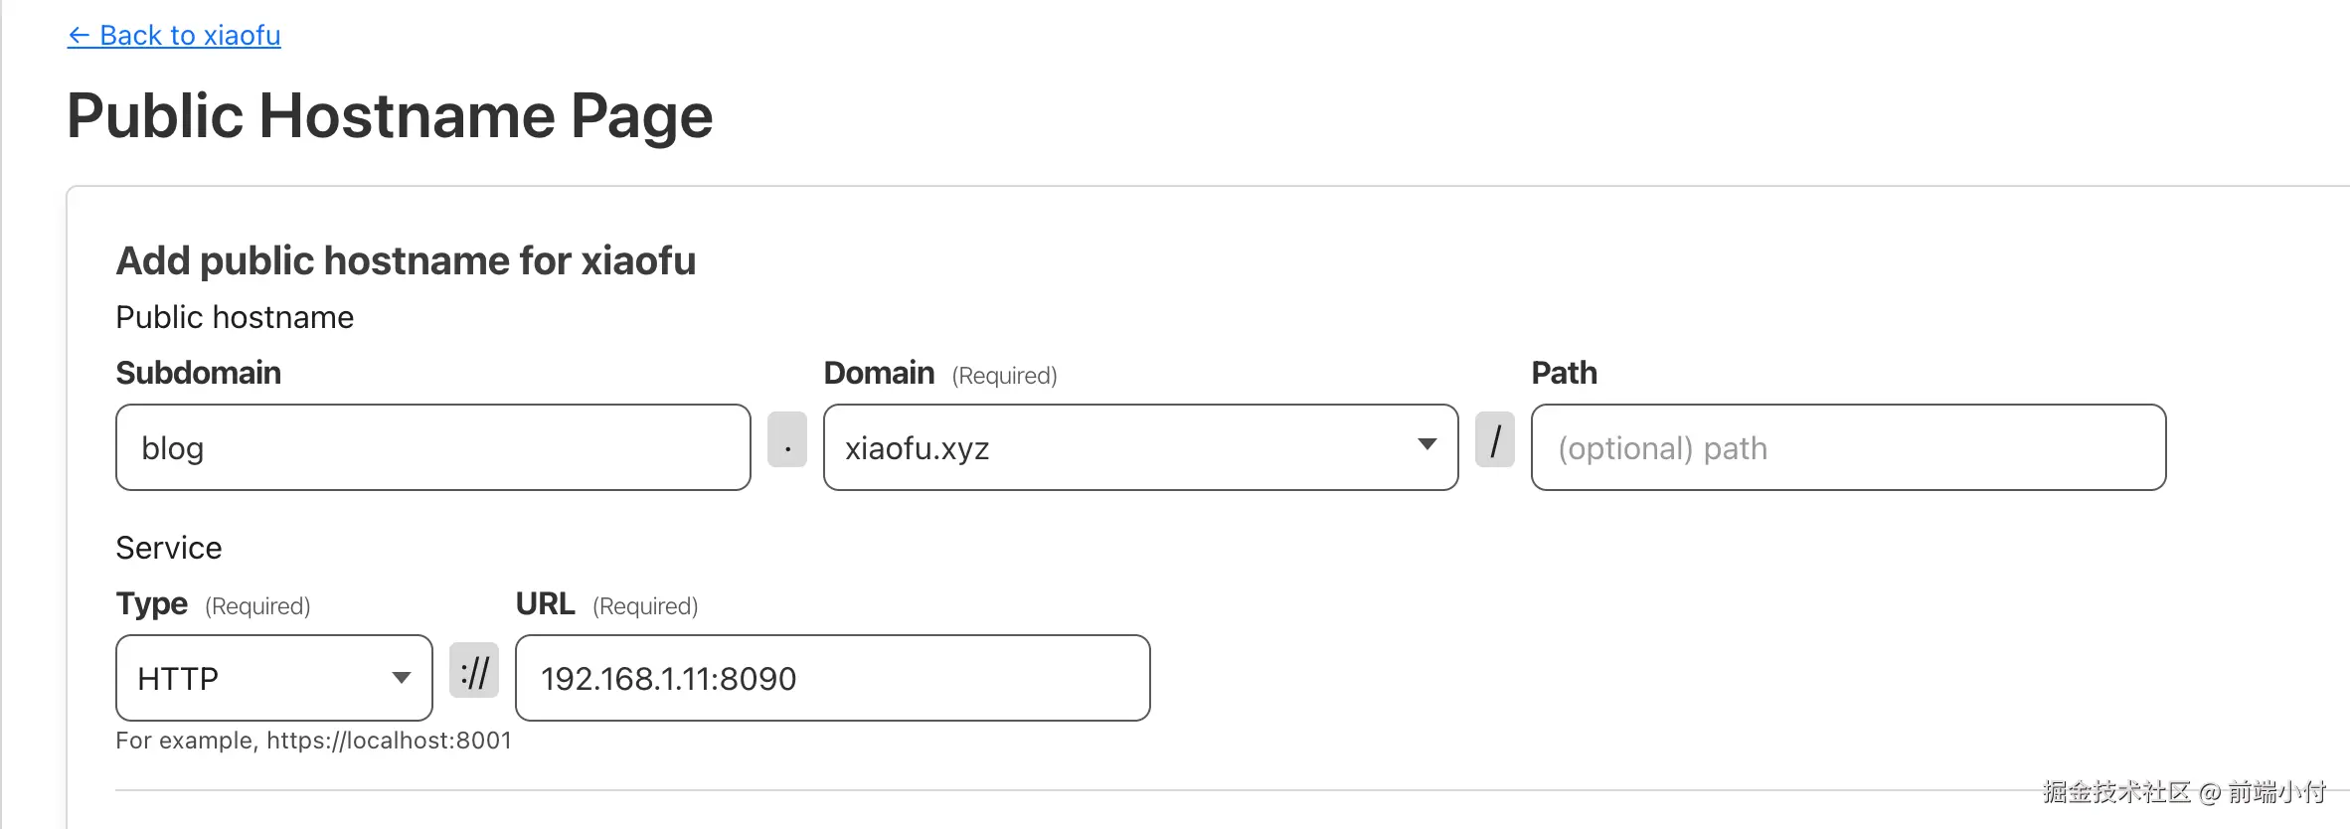Click the Type (Required) label
Image resolution: width=2350 pixels, height=829 pixels.
(x=213, y=604)
